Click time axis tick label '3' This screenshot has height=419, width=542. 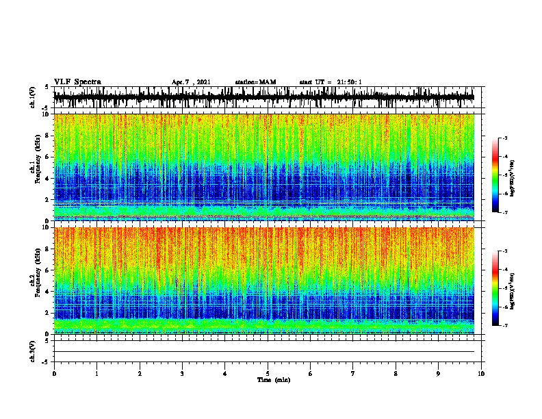coord(182,374)
